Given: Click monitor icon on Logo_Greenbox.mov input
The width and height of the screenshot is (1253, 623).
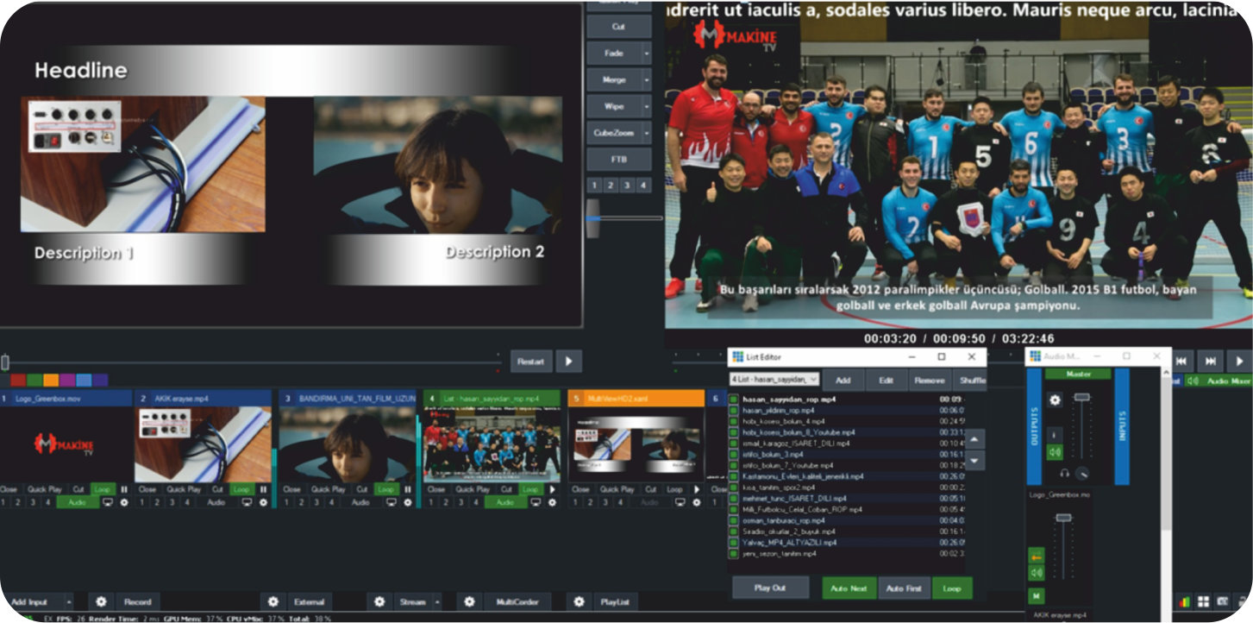Looking at the screenshot, I should 108,502.
